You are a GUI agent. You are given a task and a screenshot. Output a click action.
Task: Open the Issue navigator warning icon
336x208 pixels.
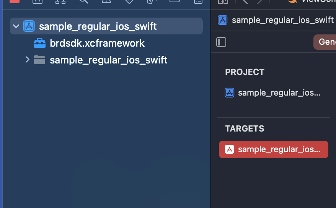(x=106, y=1)
